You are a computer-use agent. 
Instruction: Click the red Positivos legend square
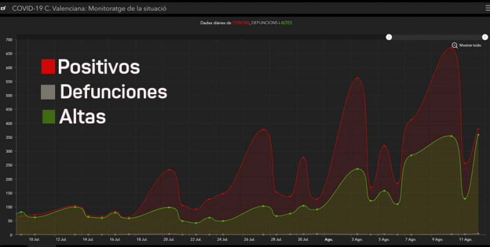pos(48,67)
